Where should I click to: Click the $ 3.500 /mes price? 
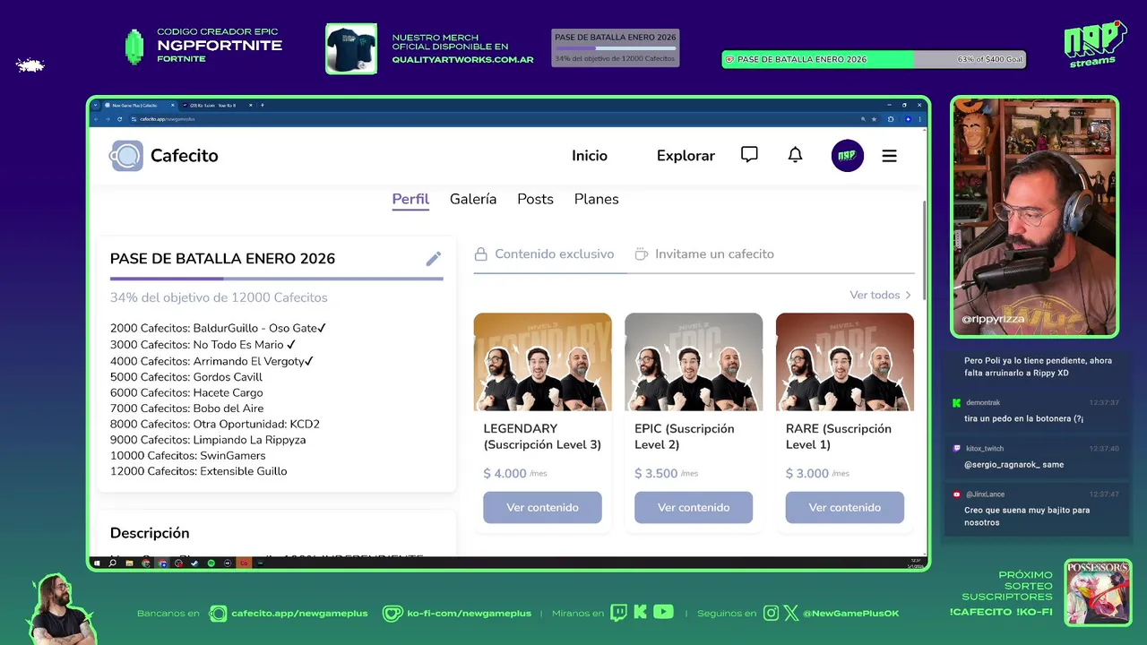click(x=667, y=473)
